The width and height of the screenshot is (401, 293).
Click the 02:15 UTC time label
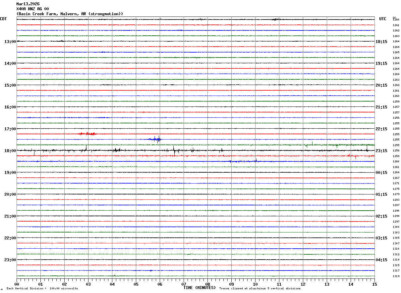[381, 216]
